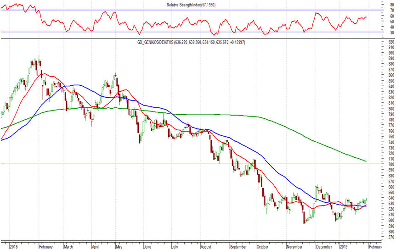396x250 pixels.
Task: Select the RSI overbought line at 70
Action: [x=191, y=10]
